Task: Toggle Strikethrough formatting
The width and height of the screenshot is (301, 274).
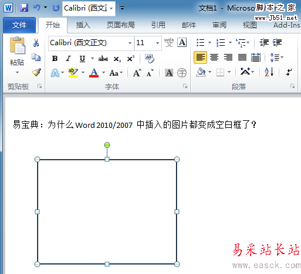Action: pos(103,59)
